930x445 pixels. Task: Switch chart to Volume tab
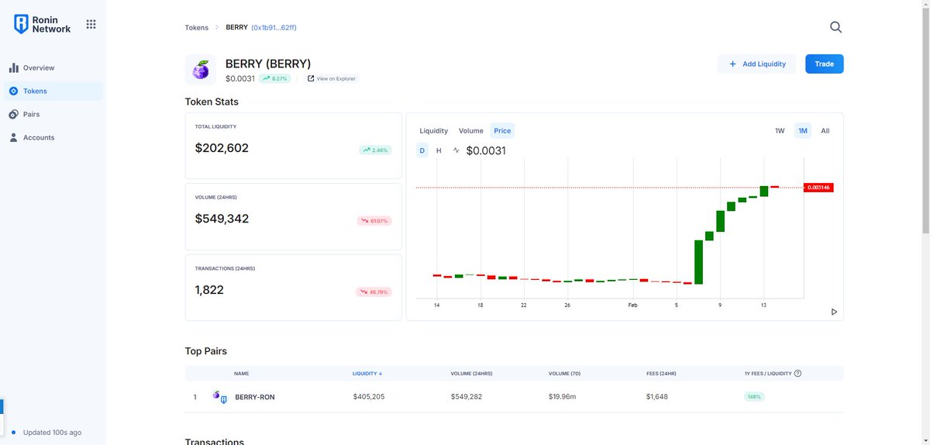470,131
